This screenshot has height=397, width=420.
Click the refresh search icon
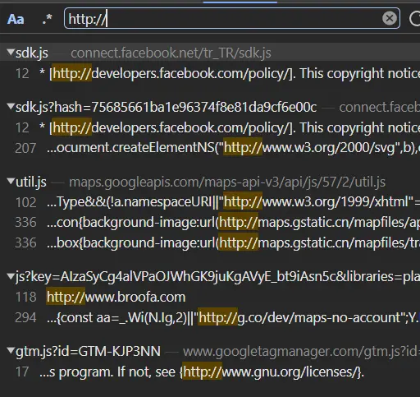(x=415, y=19)
